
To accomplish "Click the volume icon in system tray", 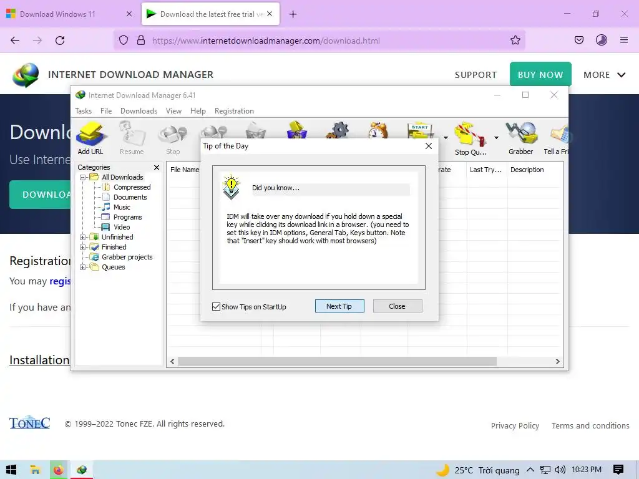I will 560,470.
